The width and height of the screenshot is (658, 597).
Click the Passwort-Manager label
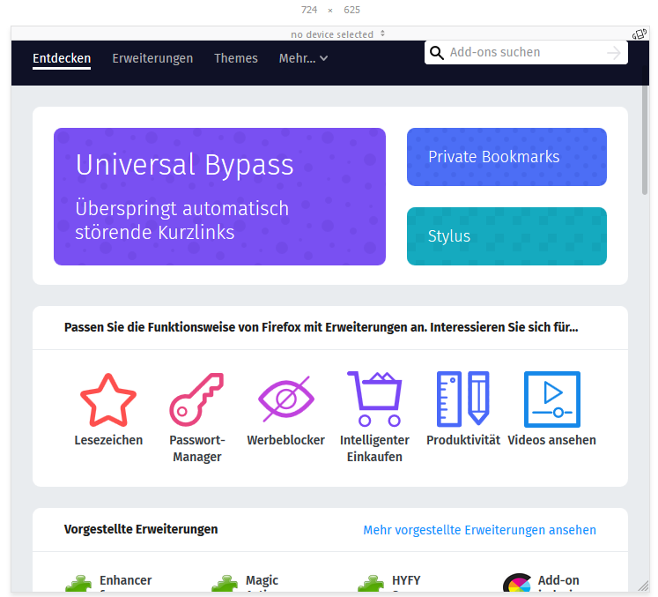pyautogui.click(x=196, y=448)
